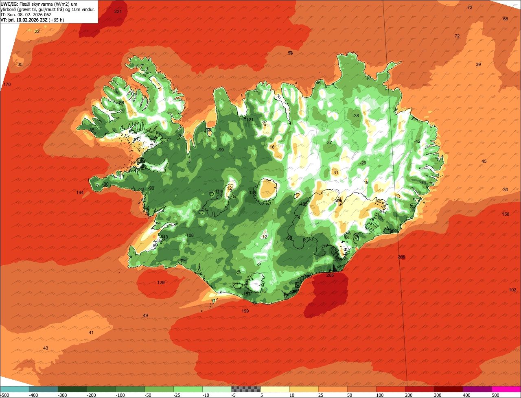The width and height of the screenshot is (521, 398).
Task: Click the magenta swatch right of 500
Action: click(506, 389)
